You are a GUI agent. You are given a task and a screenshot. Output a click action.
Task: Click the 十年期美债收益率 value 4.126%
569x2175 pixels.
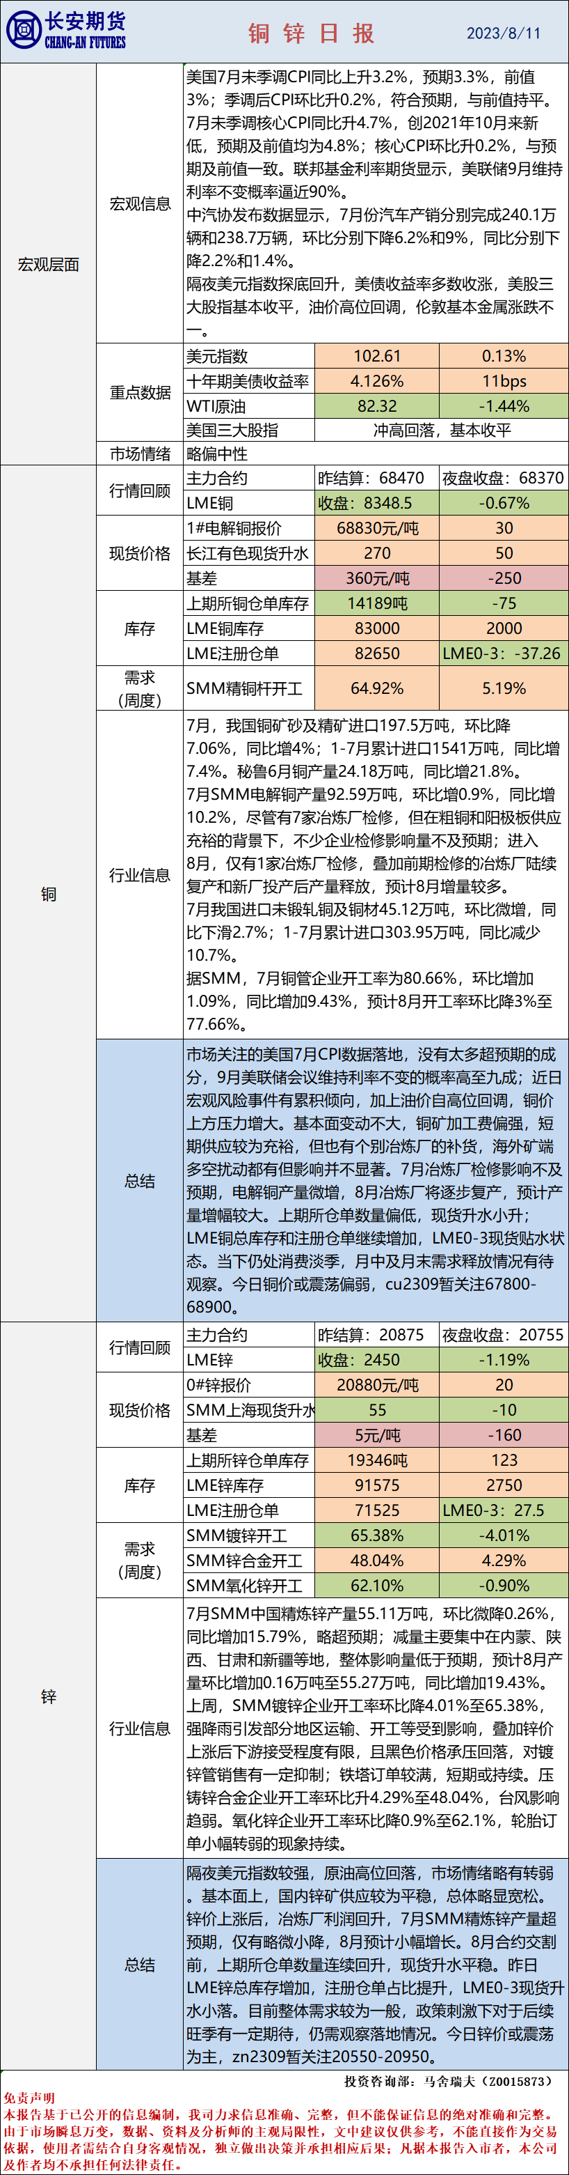[x=377, y=381]
